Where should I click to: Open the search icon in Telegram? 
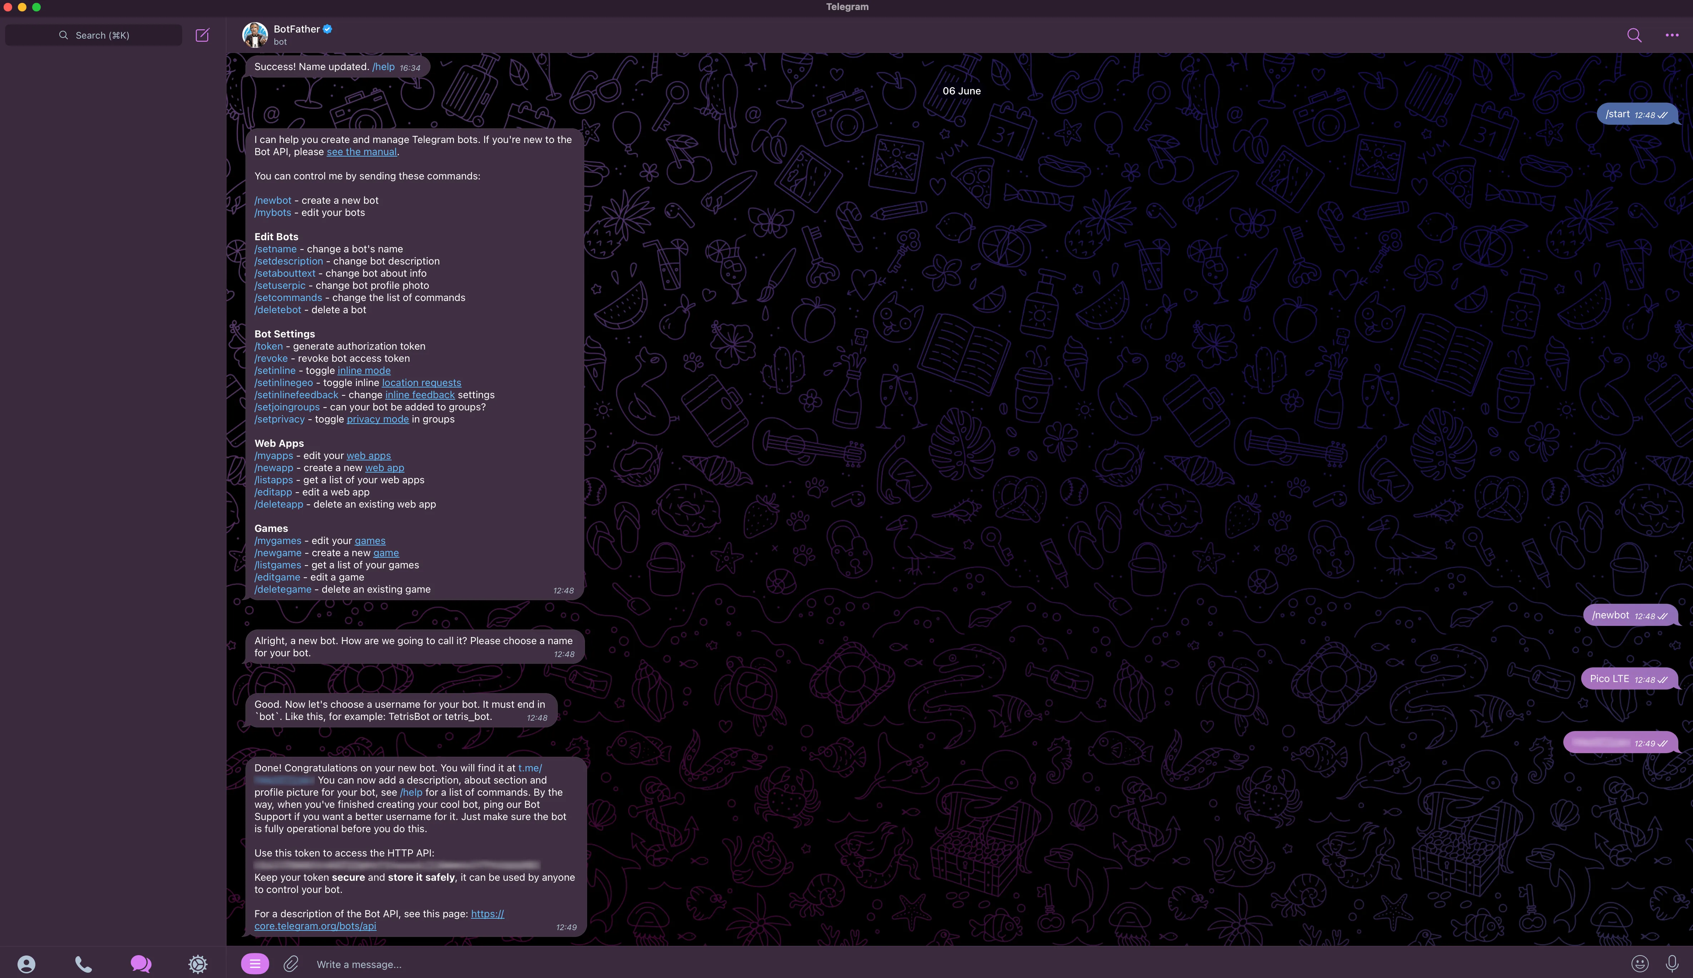click(x=1634, y=34)
